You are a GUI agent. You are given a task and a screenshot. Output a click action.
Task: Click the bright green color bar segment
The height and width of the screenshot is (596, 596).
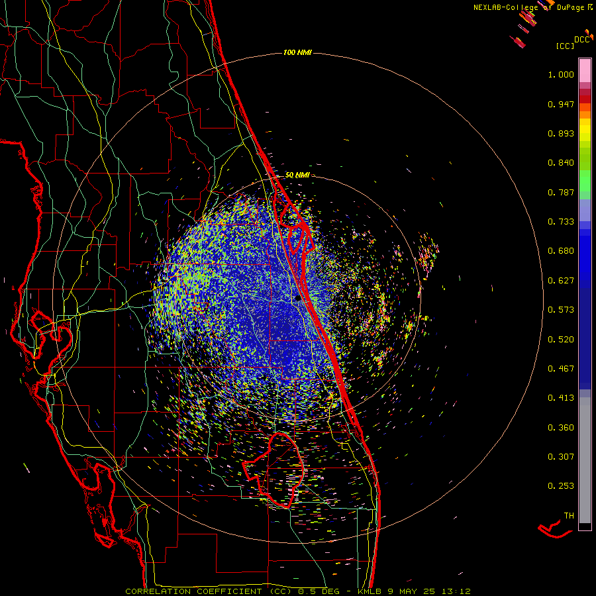pyautogui.click(x=585, y=181)
